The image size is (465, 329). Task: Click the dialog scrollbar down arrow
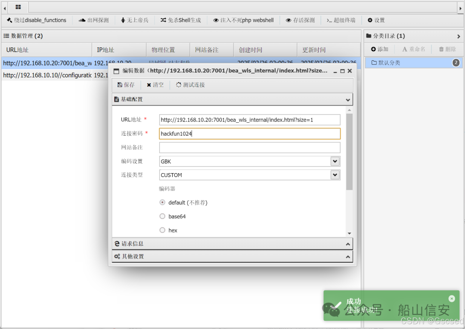[x=349, y=233]
